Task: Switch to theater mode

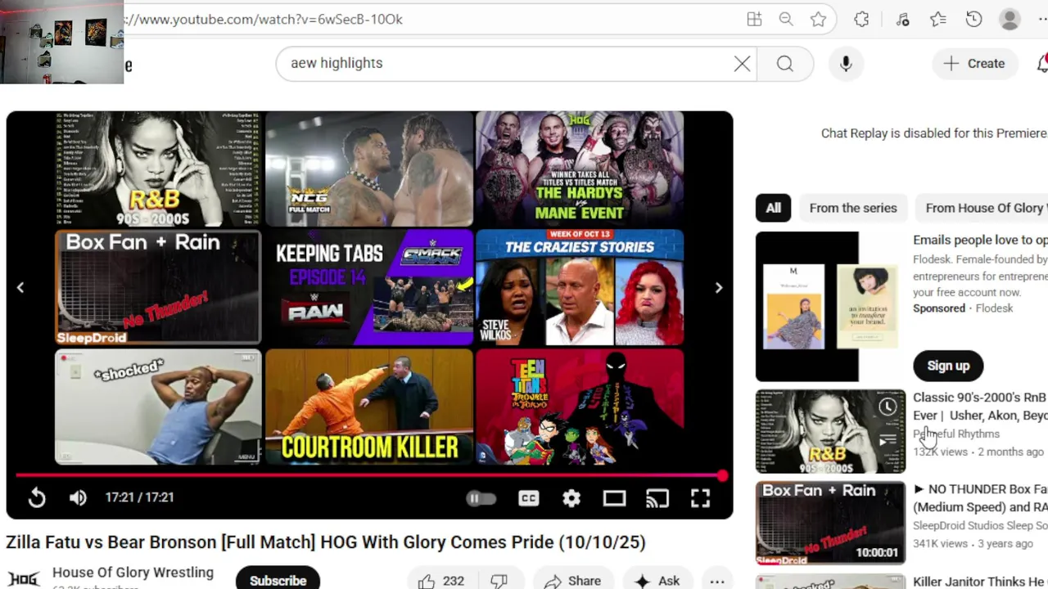Action: 614,498
